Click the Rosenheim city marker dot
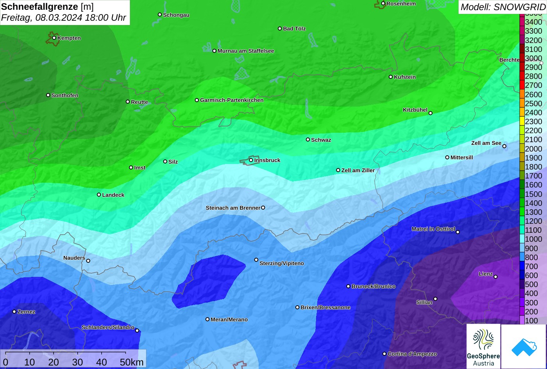This screenshot has width=547, height=369. pos(383,4)
